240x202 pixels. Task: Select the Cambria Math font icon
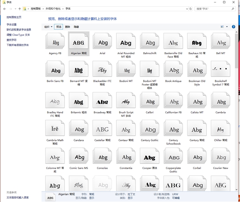coord(55,128)
